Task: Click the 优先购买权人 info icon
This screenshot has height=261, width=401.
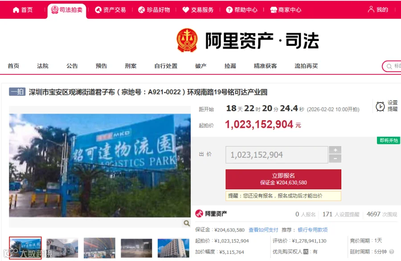Action: (x=306, y=252)
